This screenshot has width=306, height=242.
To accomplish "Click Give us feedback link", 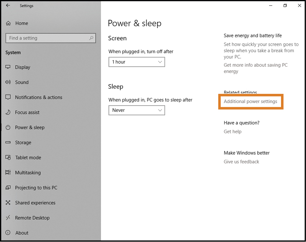I will (241, 162).
